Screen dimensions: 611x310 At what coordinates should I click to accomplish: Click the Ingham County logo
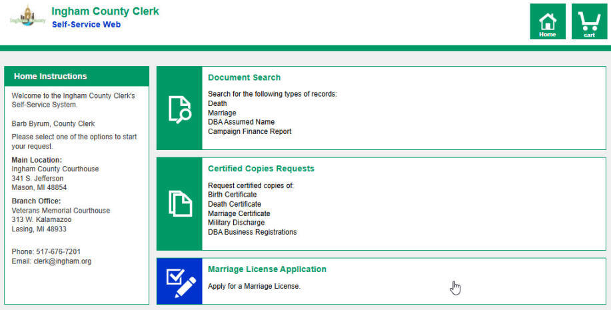point(27,17)
